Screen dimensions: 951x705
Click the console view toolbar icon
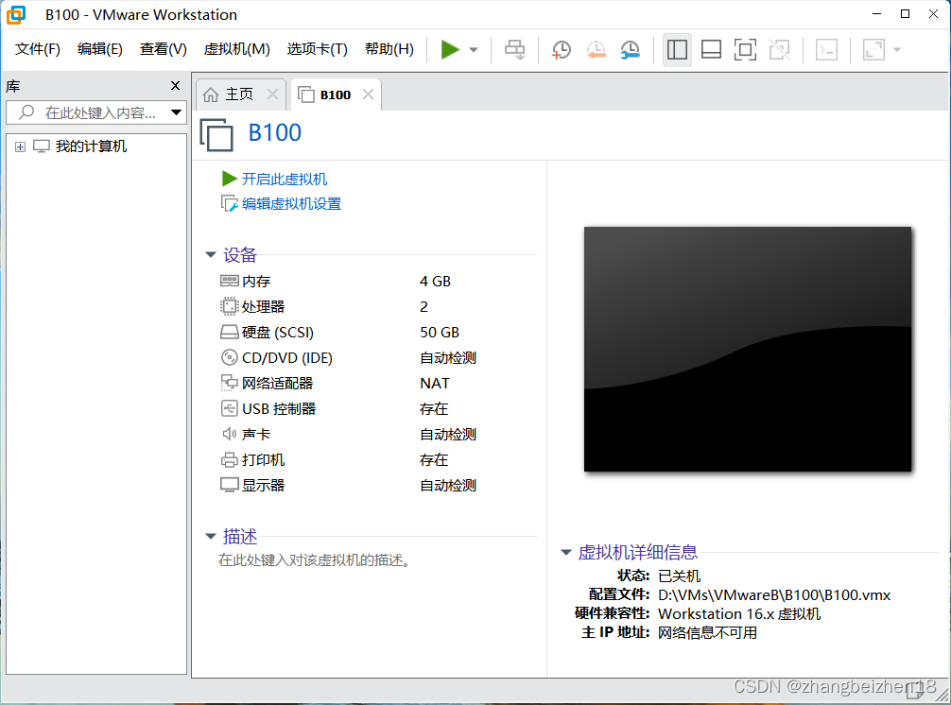(x=826, y=50)
